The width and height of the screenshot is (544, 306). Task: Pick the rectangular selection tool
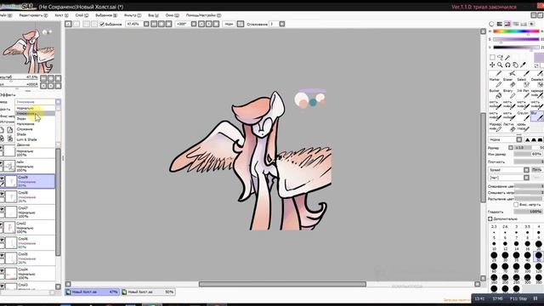point(492,57)
